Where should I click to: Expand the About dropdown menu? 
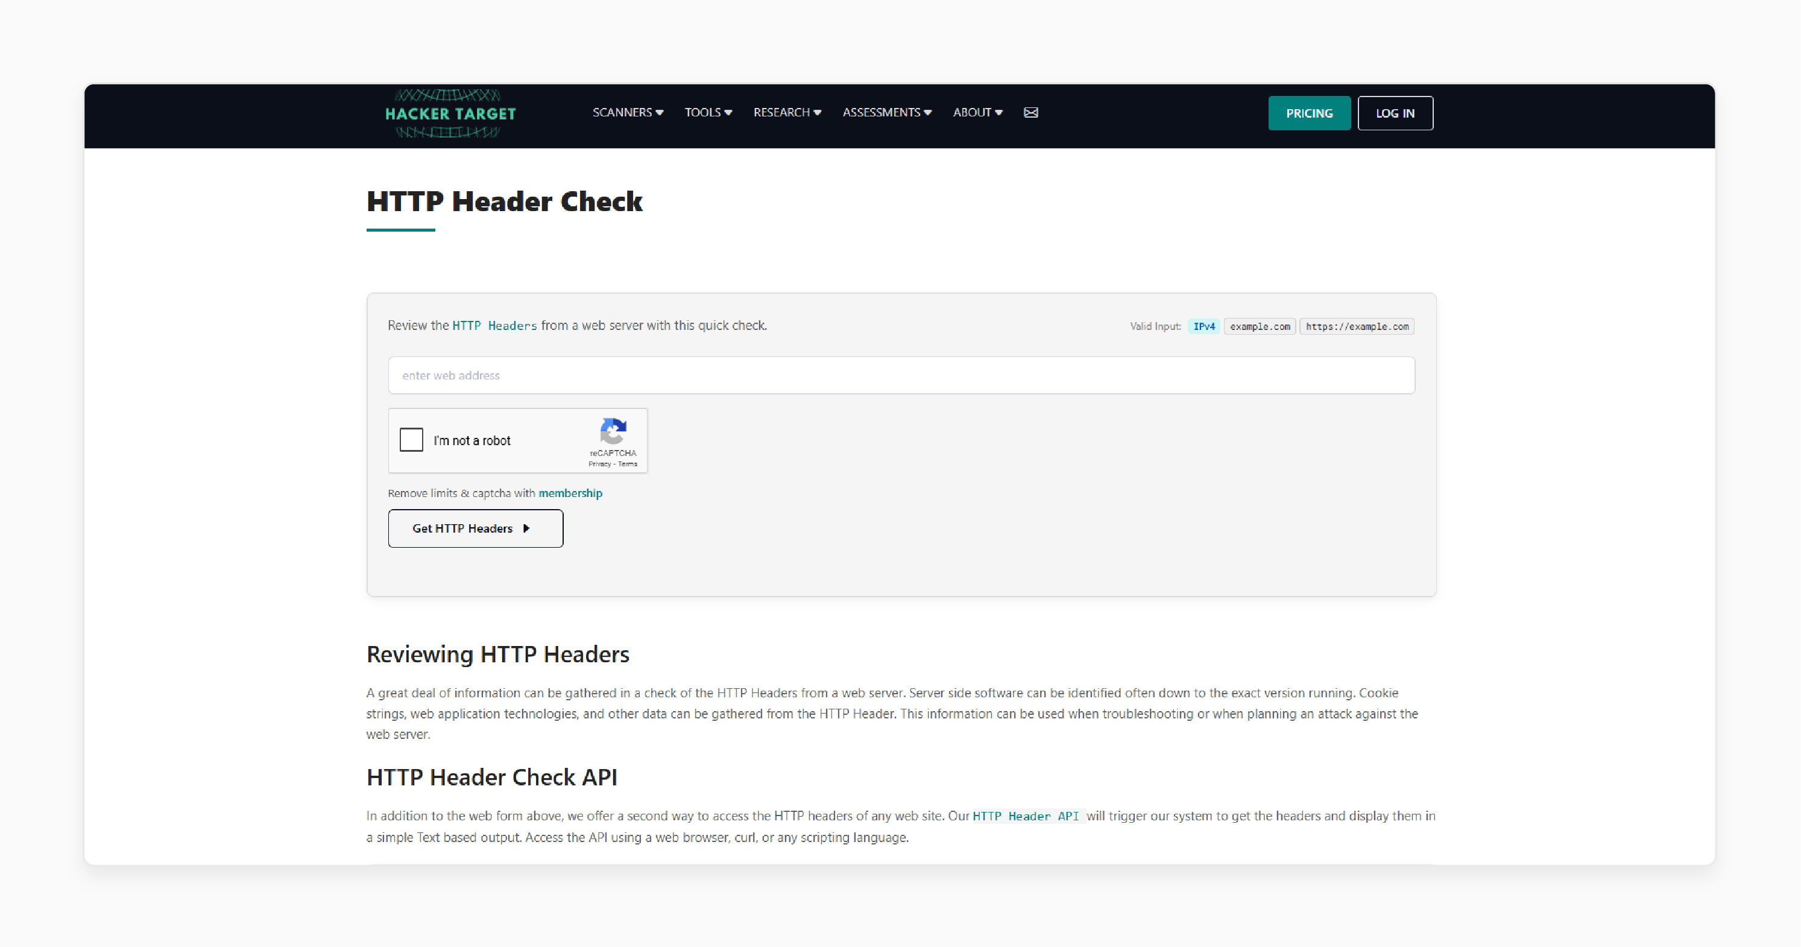977,113
